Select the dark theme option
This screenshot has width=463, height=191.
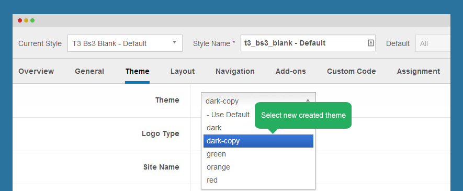(229, 128)
